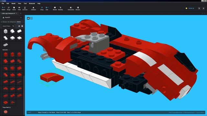Viewport: 207px width, 116px height.
Task: Run the Stability check
Action: pyautogui.click(x=60, y=8)
